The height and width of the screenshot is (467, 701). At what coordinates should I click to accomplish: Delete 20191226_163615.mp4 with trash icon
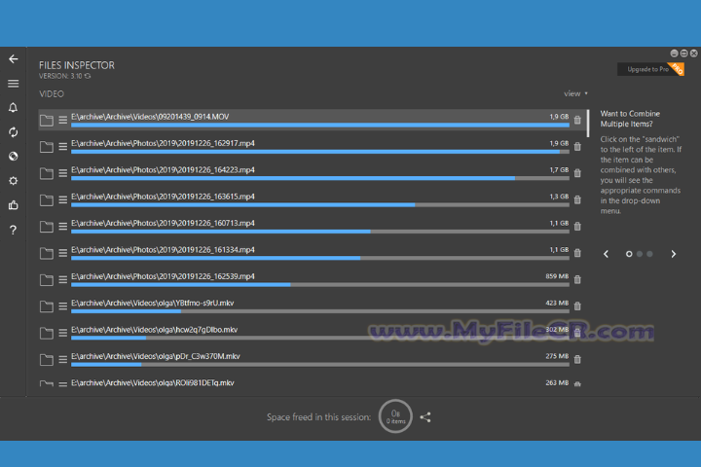(x=577, y=199)
